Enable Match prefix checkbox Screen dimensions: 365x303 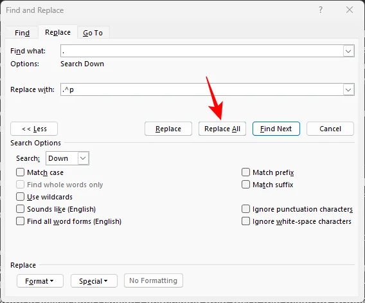click(245, 172)
